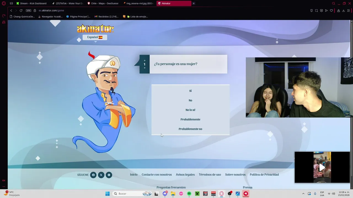Switch to the Stream - Kick Dashboard tab
Image resolution: width=353 pixels, height=198 pixels.
pos(31,3)
